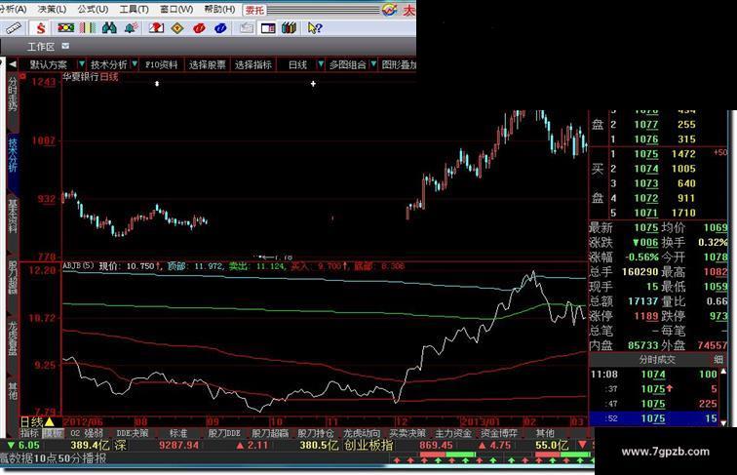Click the blue oval pill icon

(x=220, y=28)
